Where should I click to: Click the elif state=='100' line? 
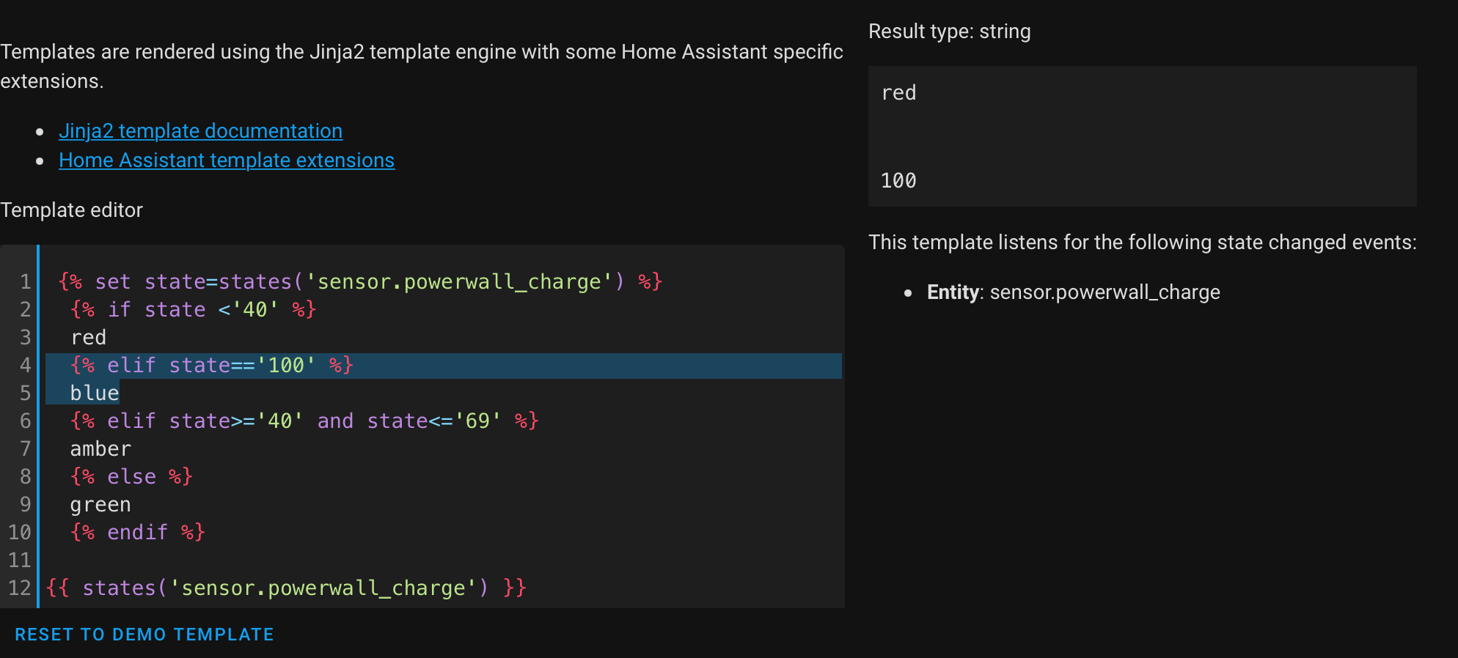click(x=212, y=366)
